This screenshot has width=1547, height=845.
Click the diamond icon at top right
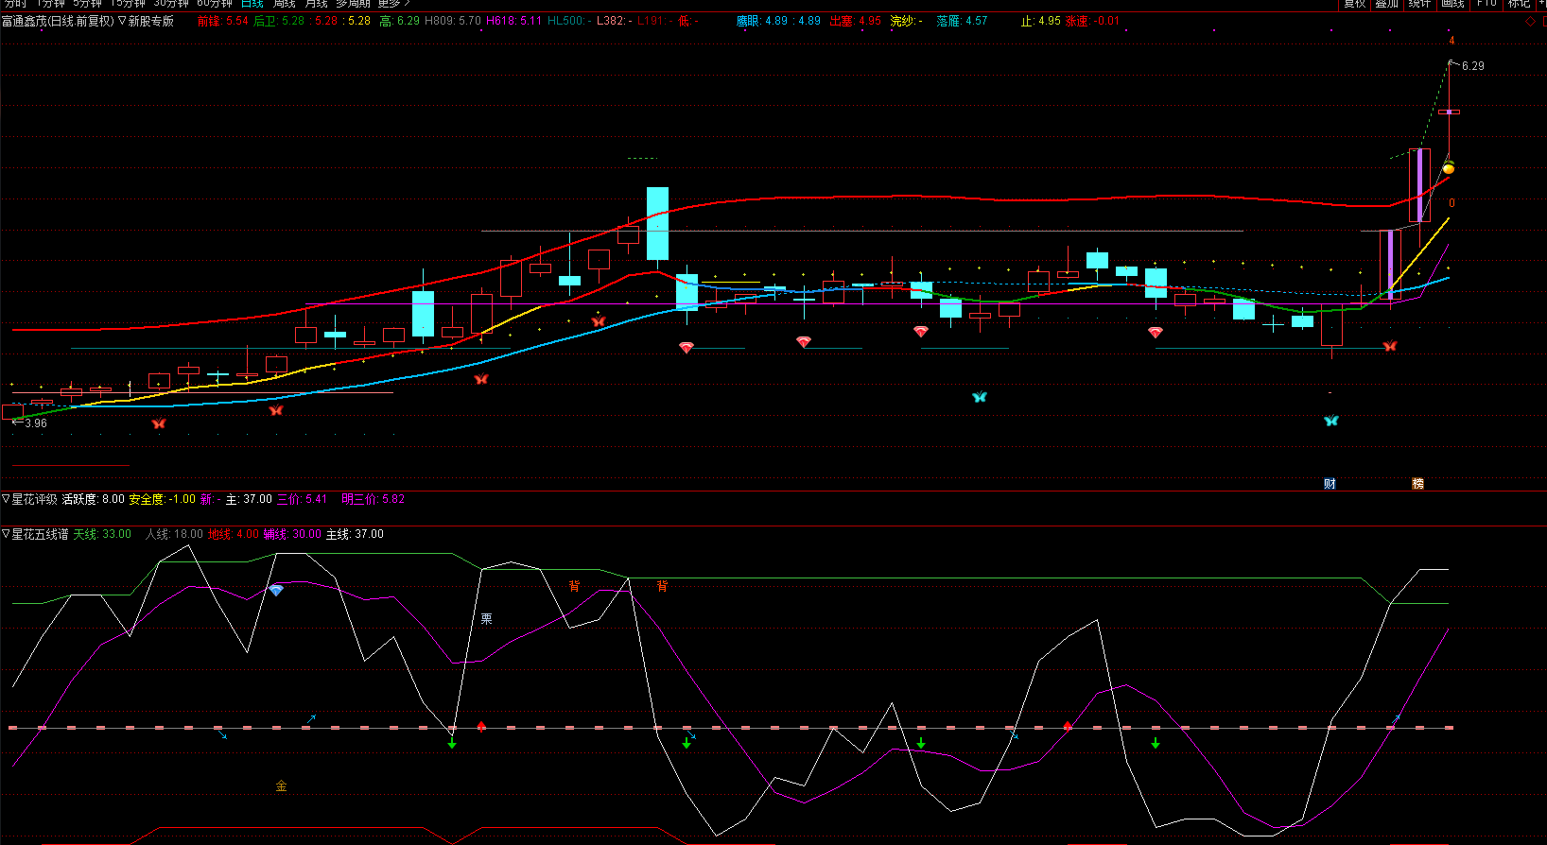(x=1530, y=21)
